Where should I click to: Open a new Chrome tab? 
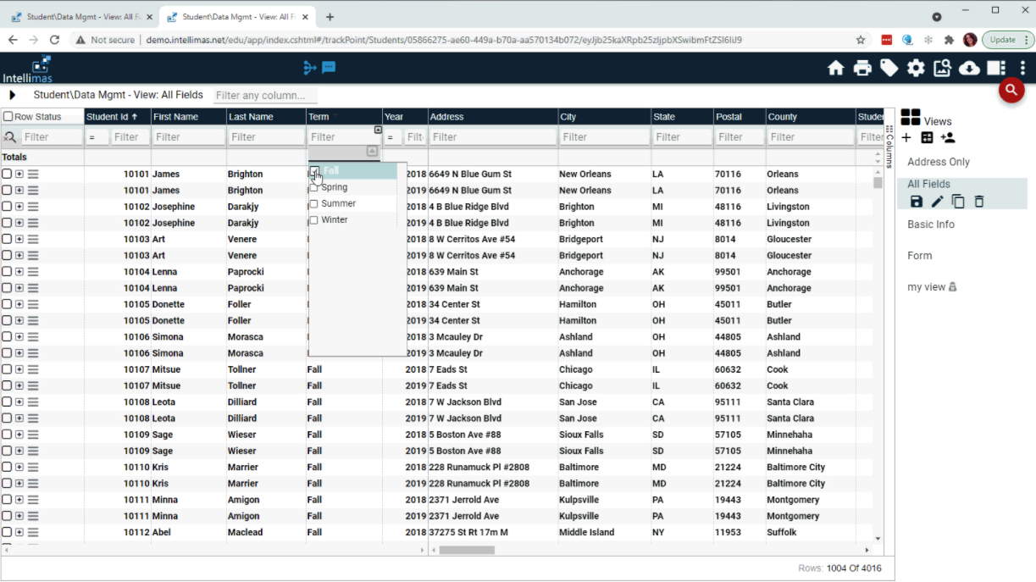330,17
